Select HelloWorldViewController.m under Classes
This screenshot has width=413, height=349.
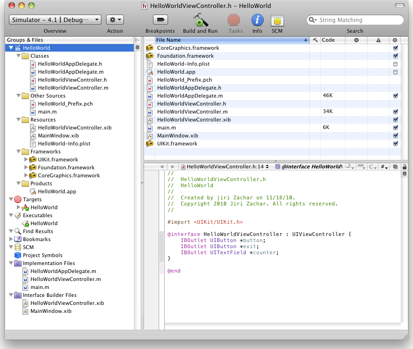point(73,88)
